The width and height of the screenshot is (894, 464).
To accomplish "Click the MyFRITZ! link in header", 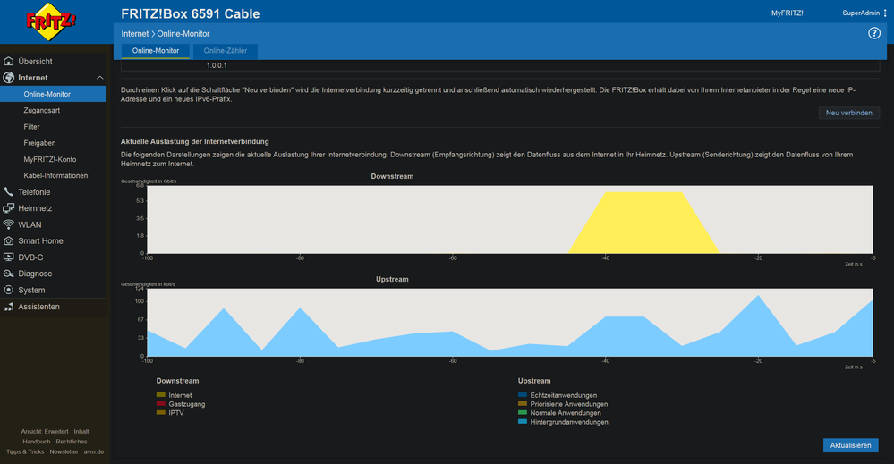I will [x=787, y=13].
